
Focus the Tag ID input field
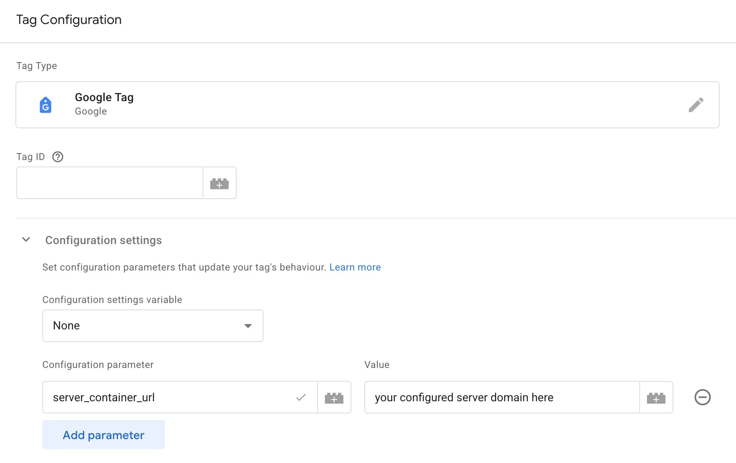click(x=110, y=183)
